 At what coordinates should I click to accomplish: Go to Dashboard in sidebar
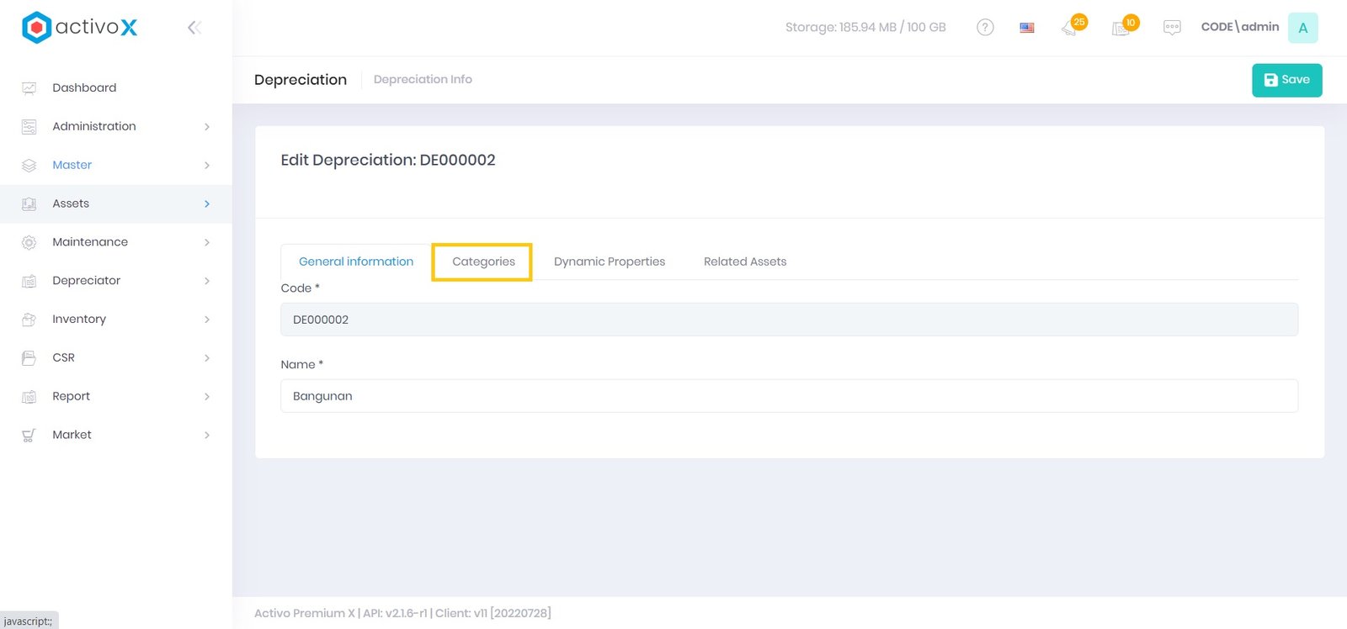click(x=84, y=87)
